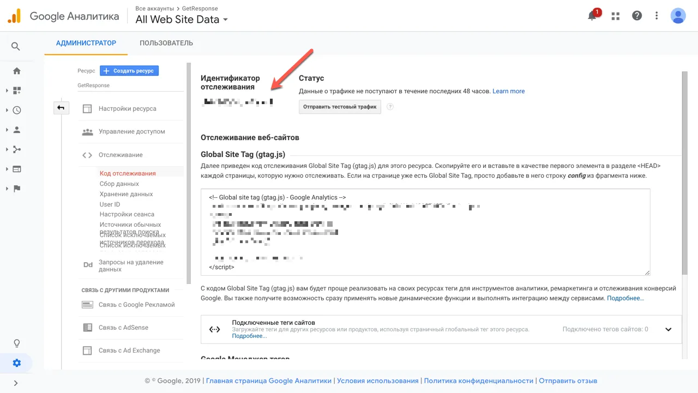
Task: Open the Learn more link
Action: pos(509,91)
